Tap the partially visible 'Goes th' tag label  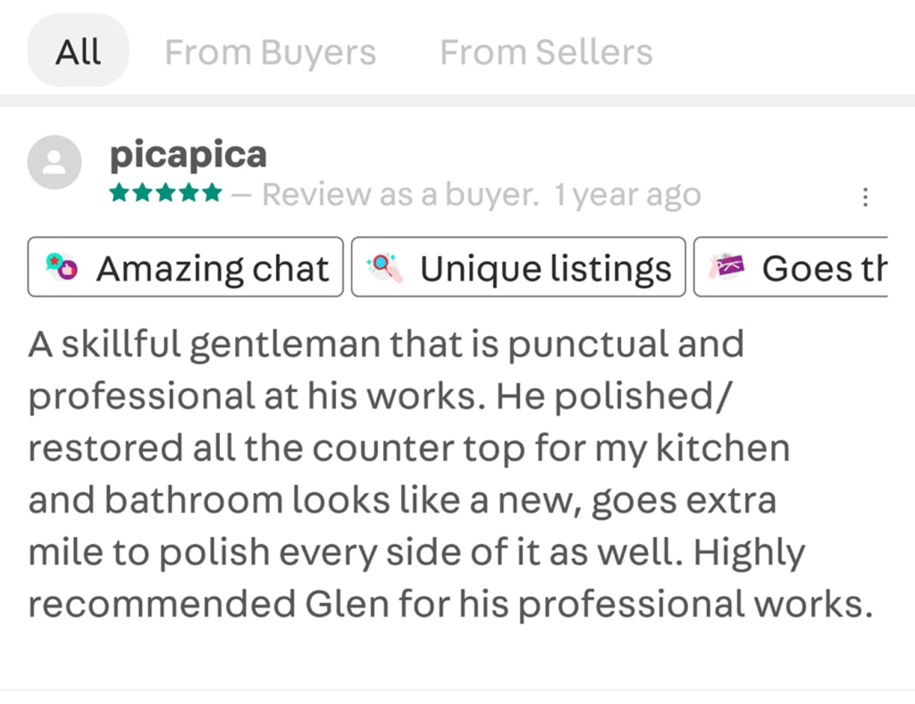(x=824, y=267)
